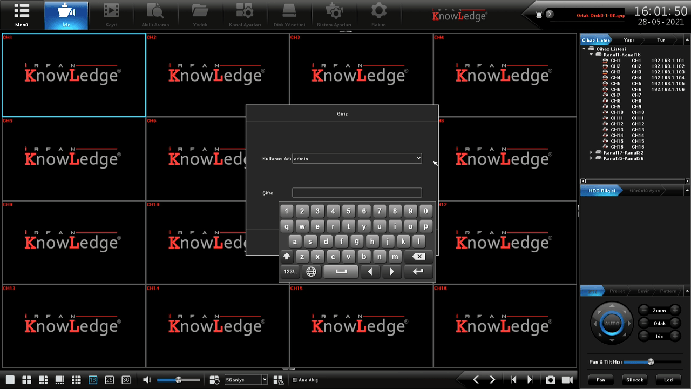This screenshot has height=389, width=691.
Task: Expand the Kanal17-Kanal32 tree node
Action: (592, 153)
